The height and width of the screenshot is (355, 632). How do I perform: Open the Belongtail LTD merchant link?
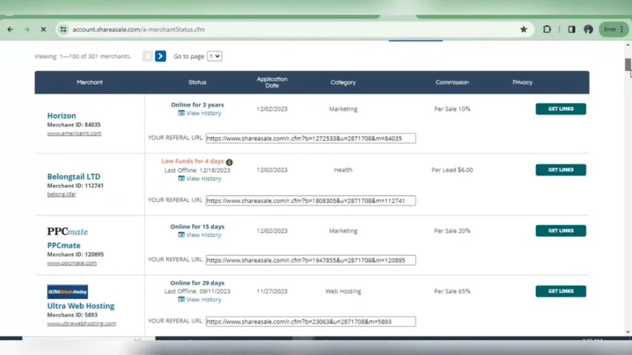coord(74,176)
